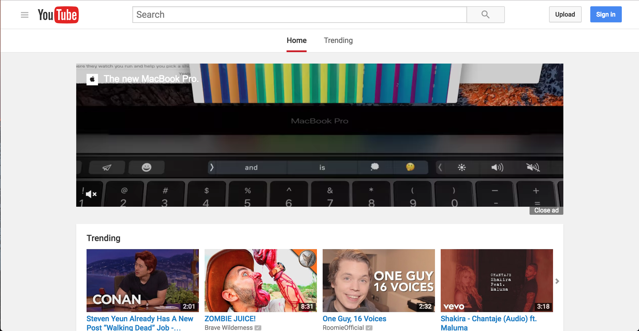This screenshot has width=639, height=331.
Task: Open the One Guy 16 Voices thumbnail
Action: (379, 281)
